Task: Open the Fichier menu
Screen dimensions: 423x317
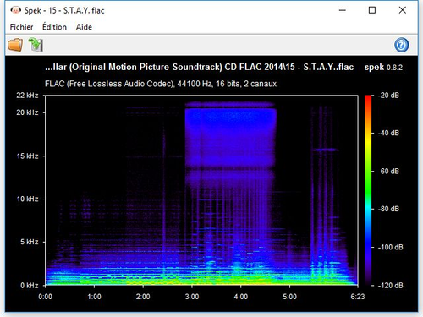Action: [21, 27]
